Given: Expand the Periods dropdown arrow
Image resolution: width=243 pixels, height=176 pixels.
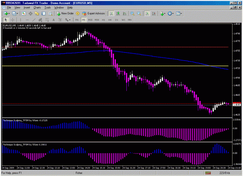Looking at the screenshot, I should click(x=173, y=14).
